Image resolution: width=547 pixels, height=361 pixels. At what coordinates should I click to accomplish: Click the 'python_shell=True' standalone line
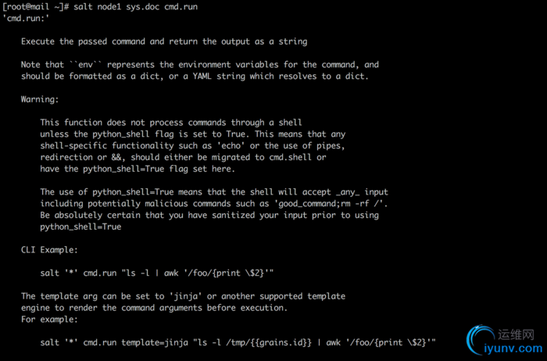[80, 227]
